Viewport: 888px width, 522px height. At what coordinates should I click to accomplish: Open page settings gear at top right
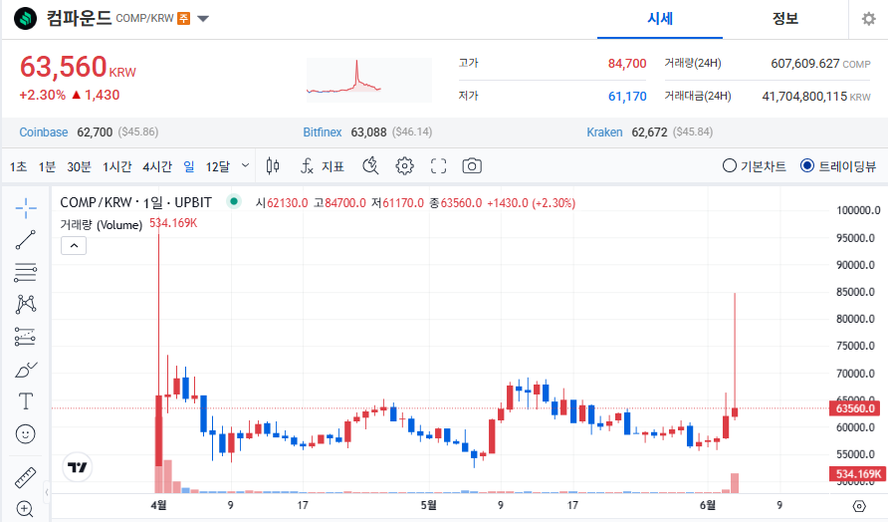(x=868, y=19)
